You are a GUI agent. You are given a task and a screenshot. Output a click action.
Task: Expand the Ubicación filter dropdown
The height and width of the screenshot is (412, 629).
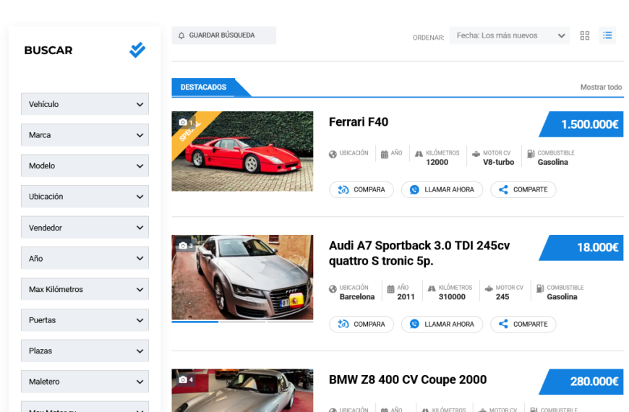[x=85, y=197]
